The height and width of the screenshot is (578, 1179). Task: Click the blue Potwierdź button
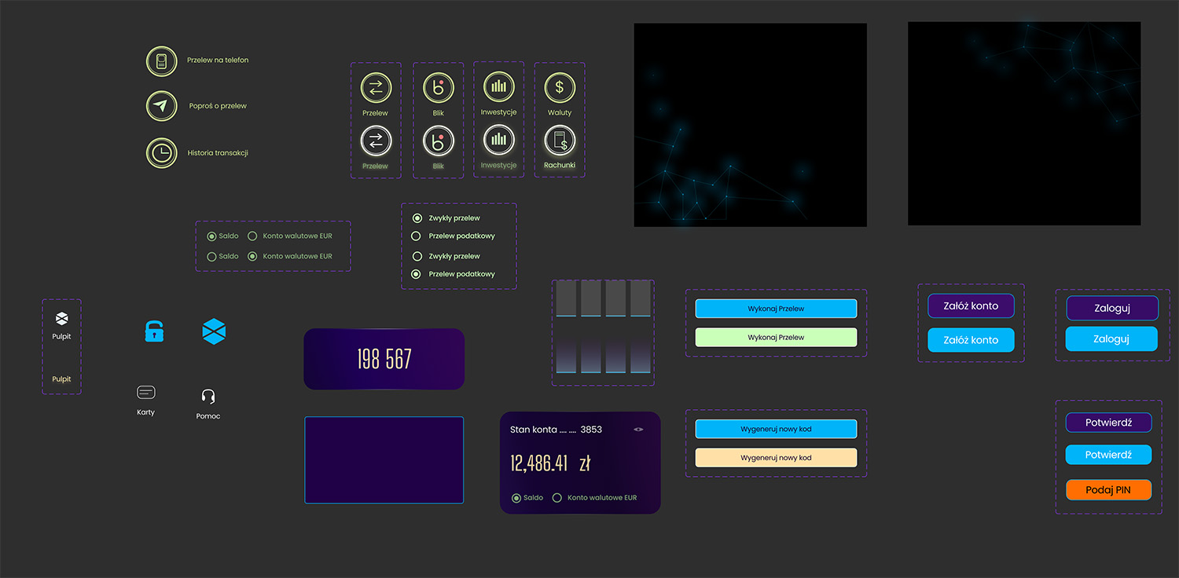pyautogui.click(x=1108, y=455)
